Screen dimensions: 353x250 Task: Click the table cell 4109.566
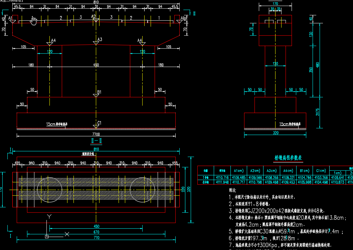coord(255,177)
